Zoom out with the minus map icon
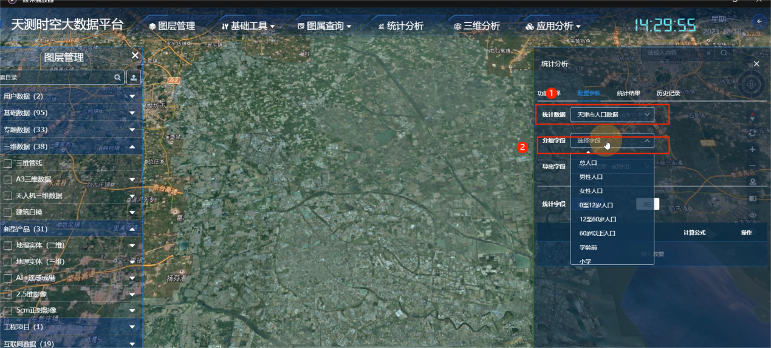The image size is (771, 348). click(753, 166)
